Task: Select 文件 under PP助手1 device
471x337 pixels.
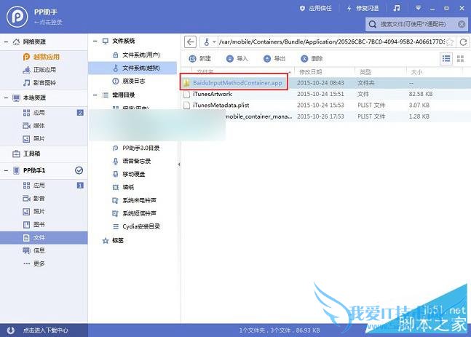Action: [44, 237]
